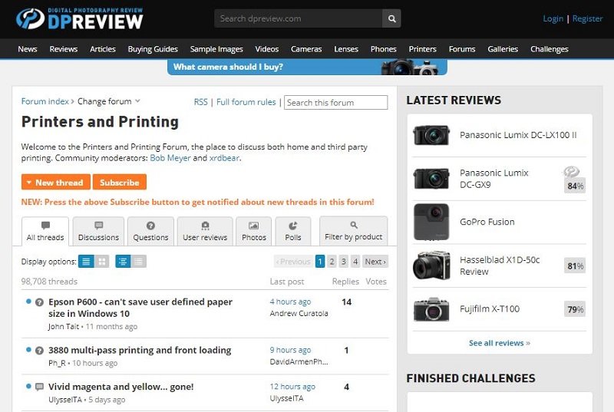Open the Full forum rules link
Screen dimensions: 614x412
[x=246, y=102]
